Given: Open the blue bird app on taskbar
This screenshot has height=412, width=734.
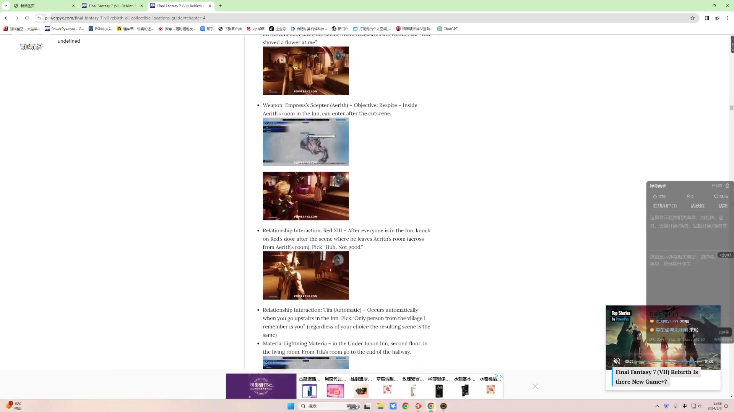Looking at the screenshot, I should click(x=393, y=406).
